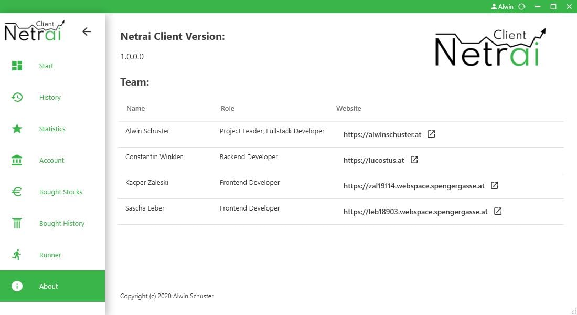This screenshot has width=577, height=315.
Task: Visit https://alwinschuster.at link
Action: [x=382, y=134]
